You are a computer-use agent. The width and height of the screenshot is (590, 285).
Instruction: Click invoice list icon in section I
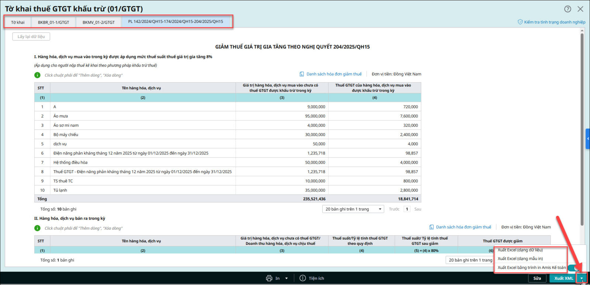302,74
